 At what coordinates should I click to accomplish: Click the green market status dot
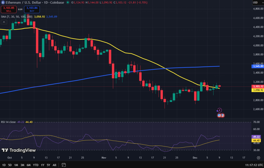pos(68,3)
